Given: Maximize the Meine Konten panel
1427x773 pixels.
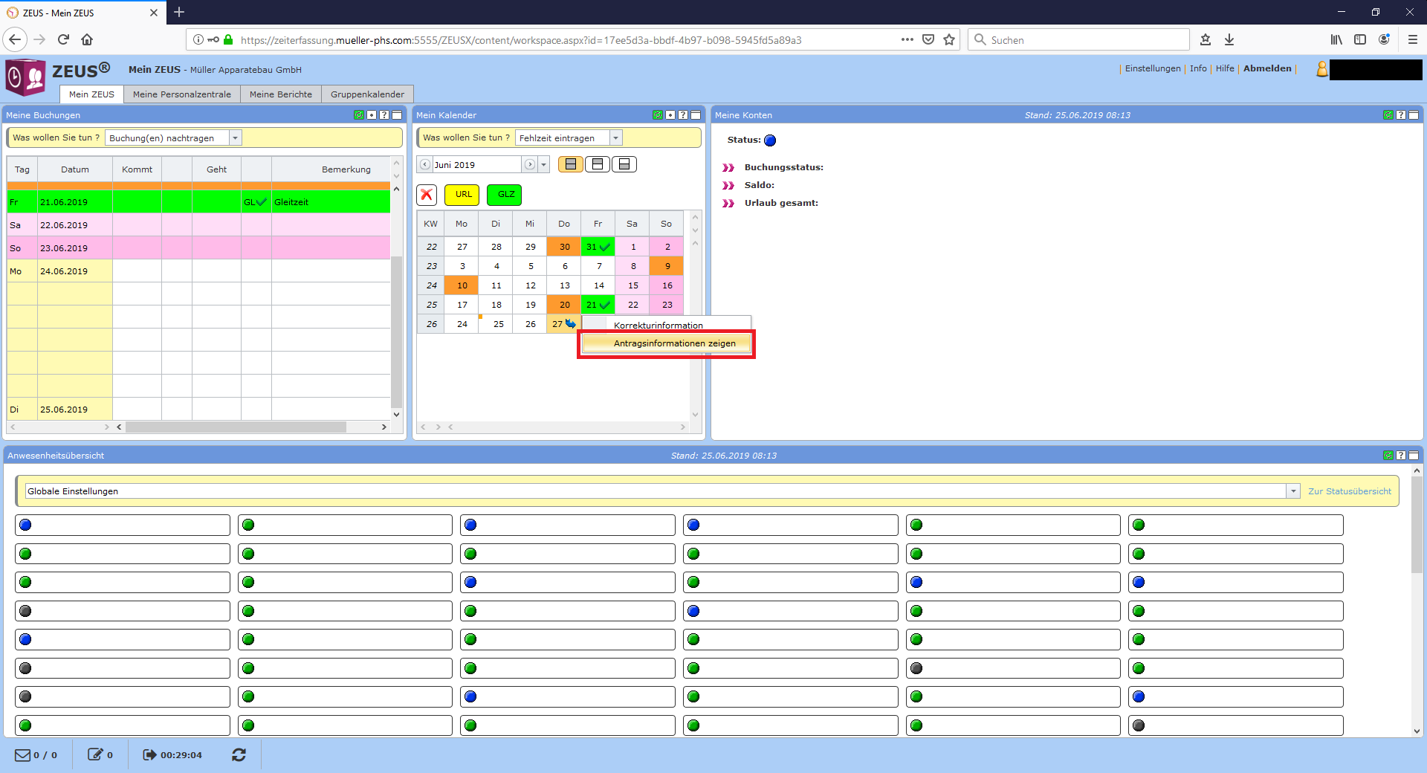Looking at the screenshot, I should click(x=1414, y=115).
